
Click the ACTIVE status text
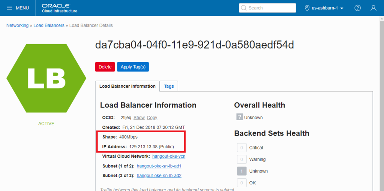pyautogui.click(x=46, y=124)
